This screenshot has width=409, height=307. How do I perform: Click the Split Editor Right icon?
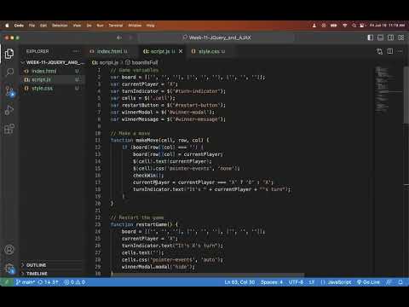390,51
